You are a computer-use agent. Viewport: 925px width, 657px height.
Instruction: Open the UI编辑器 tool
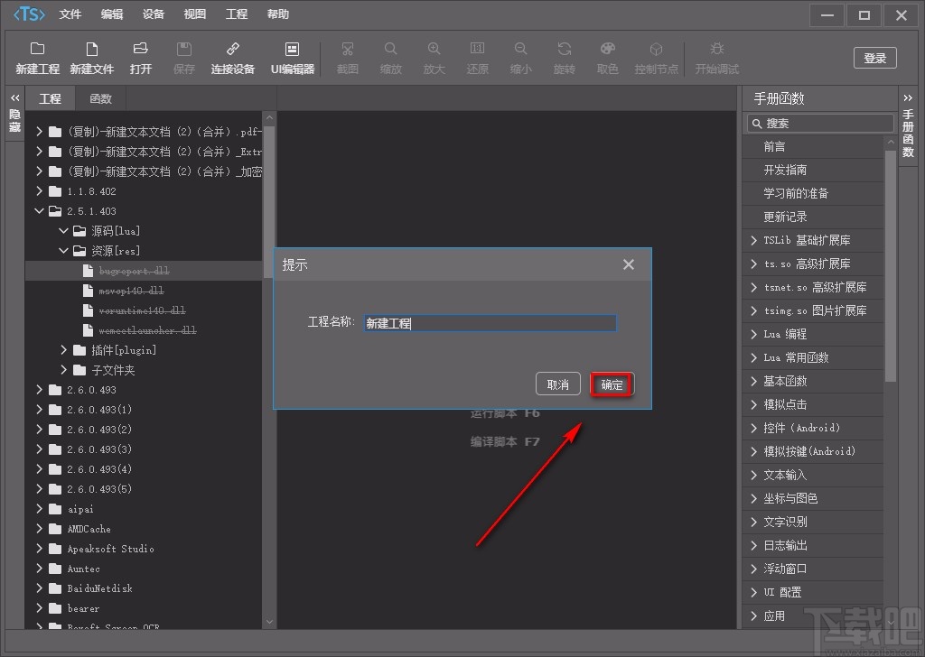tap(292, 58)
